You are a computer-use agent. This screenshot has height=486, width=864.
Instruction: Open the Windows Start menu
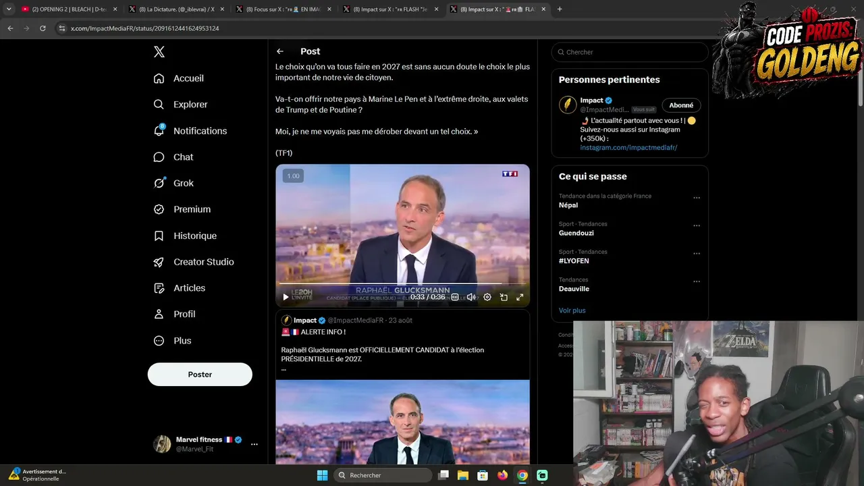click(x=322, y=475)
